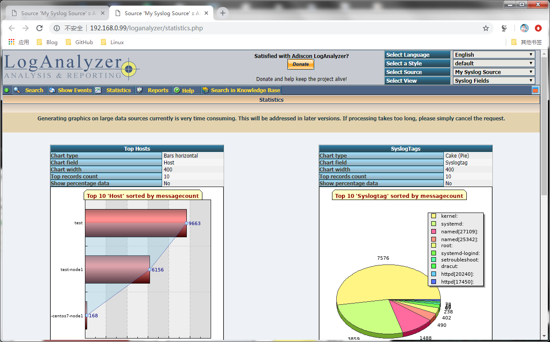Open the Show Events menu item

pos(75,90)
